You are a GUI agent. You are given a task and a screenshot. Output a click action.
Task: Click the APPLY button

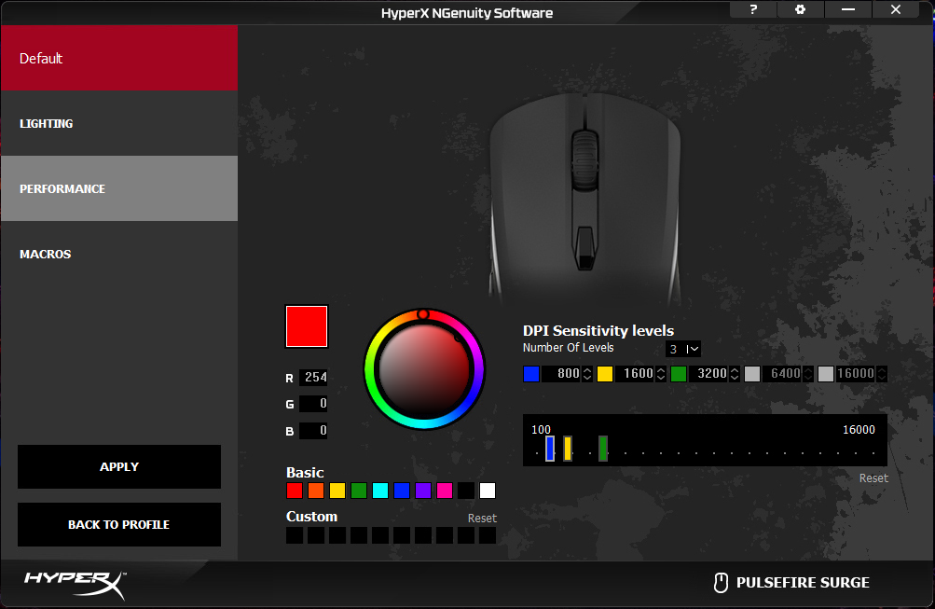point(119,466)
